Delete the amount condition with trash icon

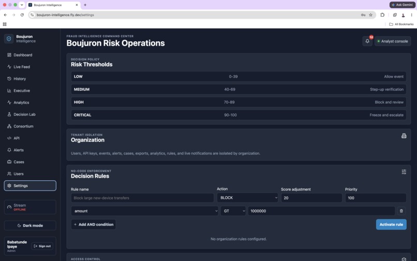(x=401, y=211)
